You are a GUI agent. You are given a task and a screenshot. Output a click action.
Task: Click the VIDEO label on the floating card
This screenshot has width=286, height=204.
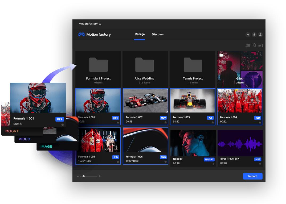[24, 139]
